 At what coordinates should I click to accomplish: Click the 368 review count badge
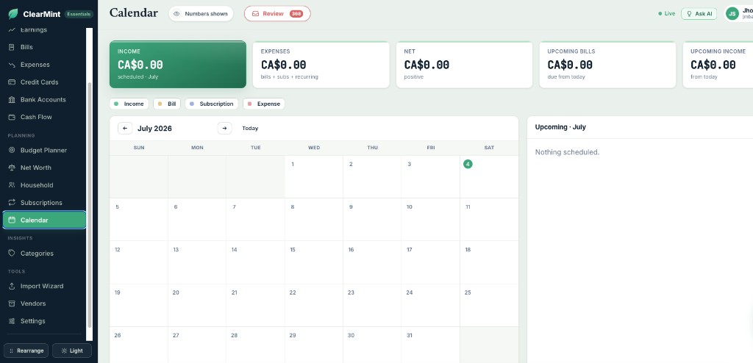point(296,14)
